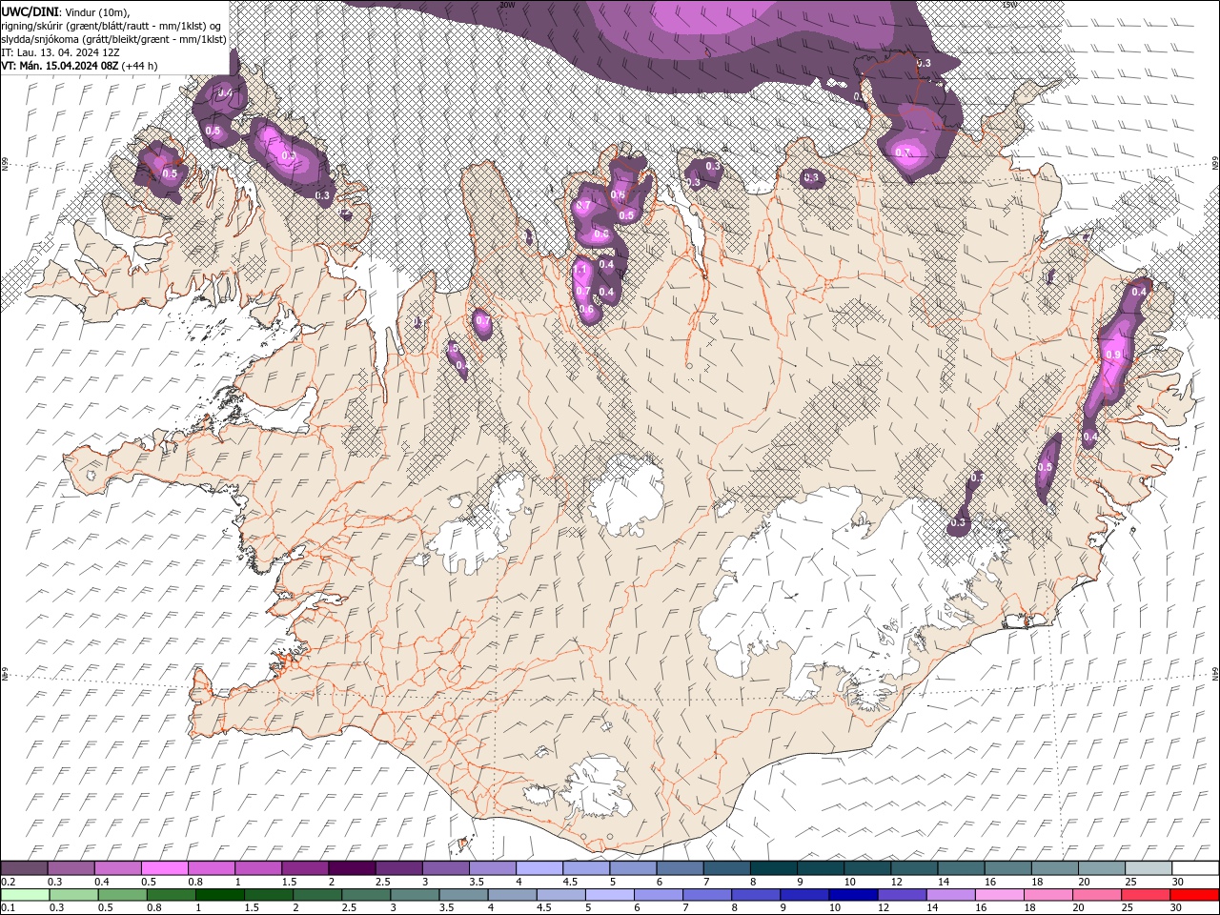Select the deep navy blue swatch in the lower legend

(851, 895)
